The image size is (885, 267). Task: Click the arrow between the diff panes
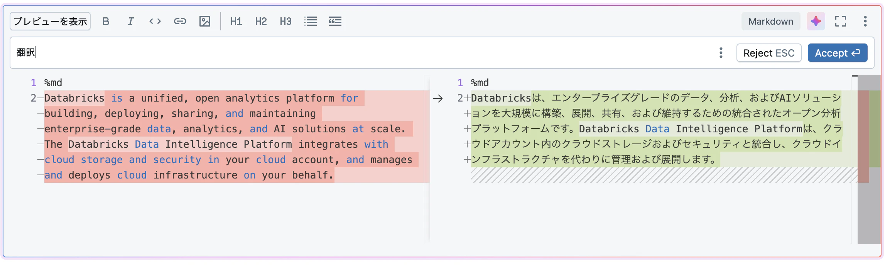coord(438,98)
